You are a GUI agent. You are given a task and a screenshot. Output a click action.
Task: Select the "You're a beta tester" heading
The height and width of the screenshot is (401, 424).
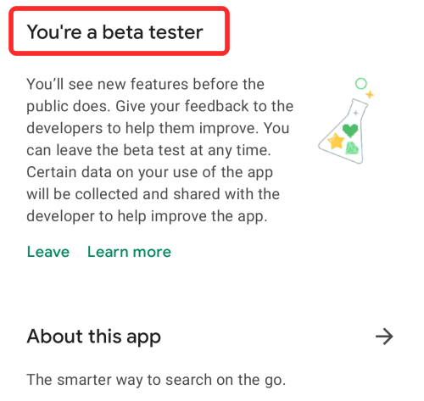(114, 32)
